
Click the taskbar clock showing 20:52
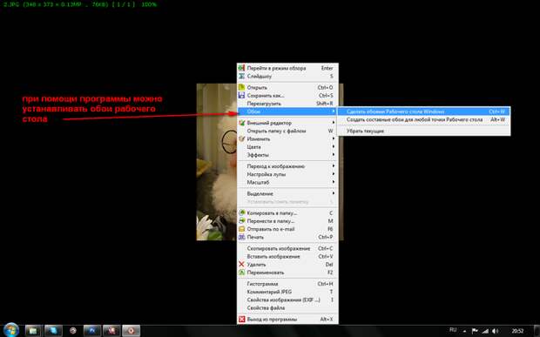pyautogui.click(x=517, y=331)
